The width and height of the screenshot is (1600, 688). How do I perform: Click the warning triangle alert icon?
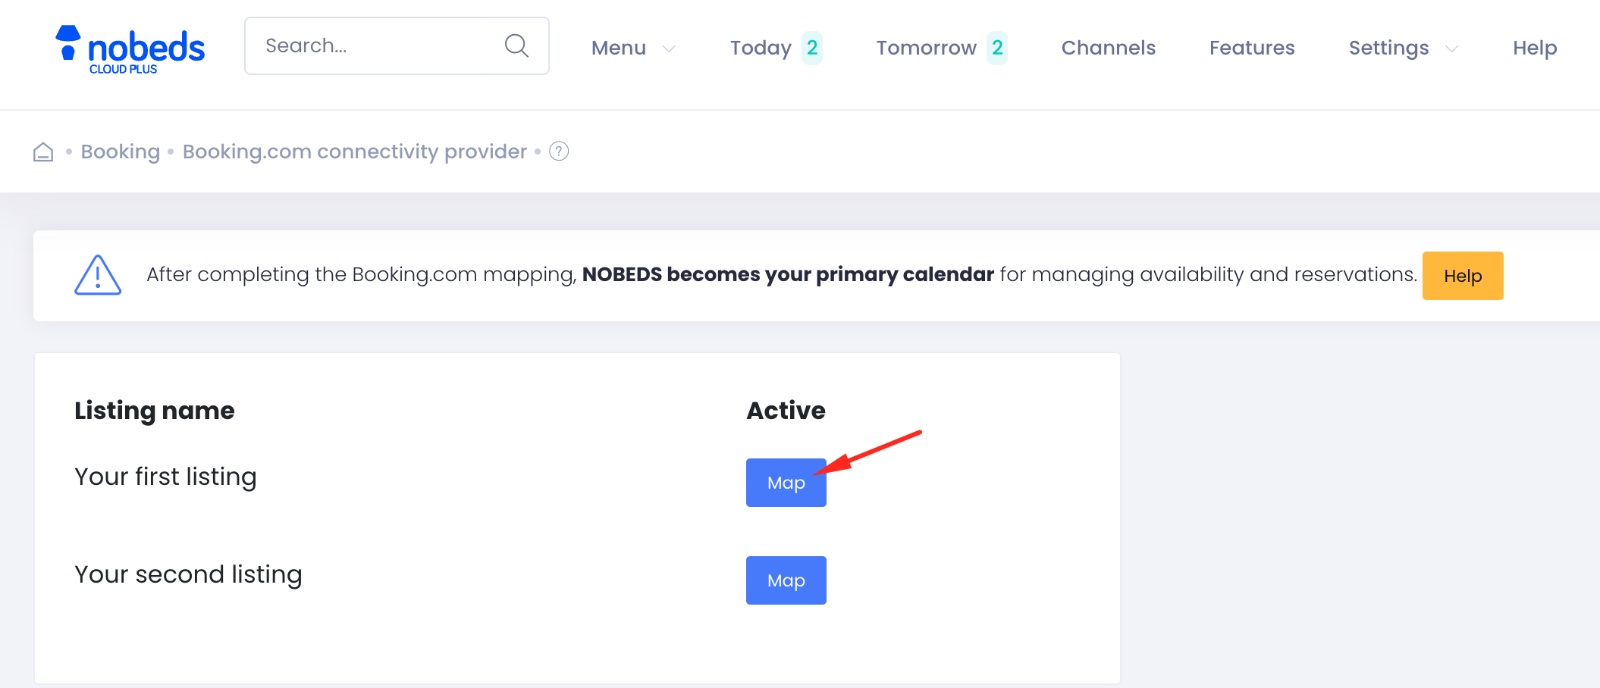[98, 275]
